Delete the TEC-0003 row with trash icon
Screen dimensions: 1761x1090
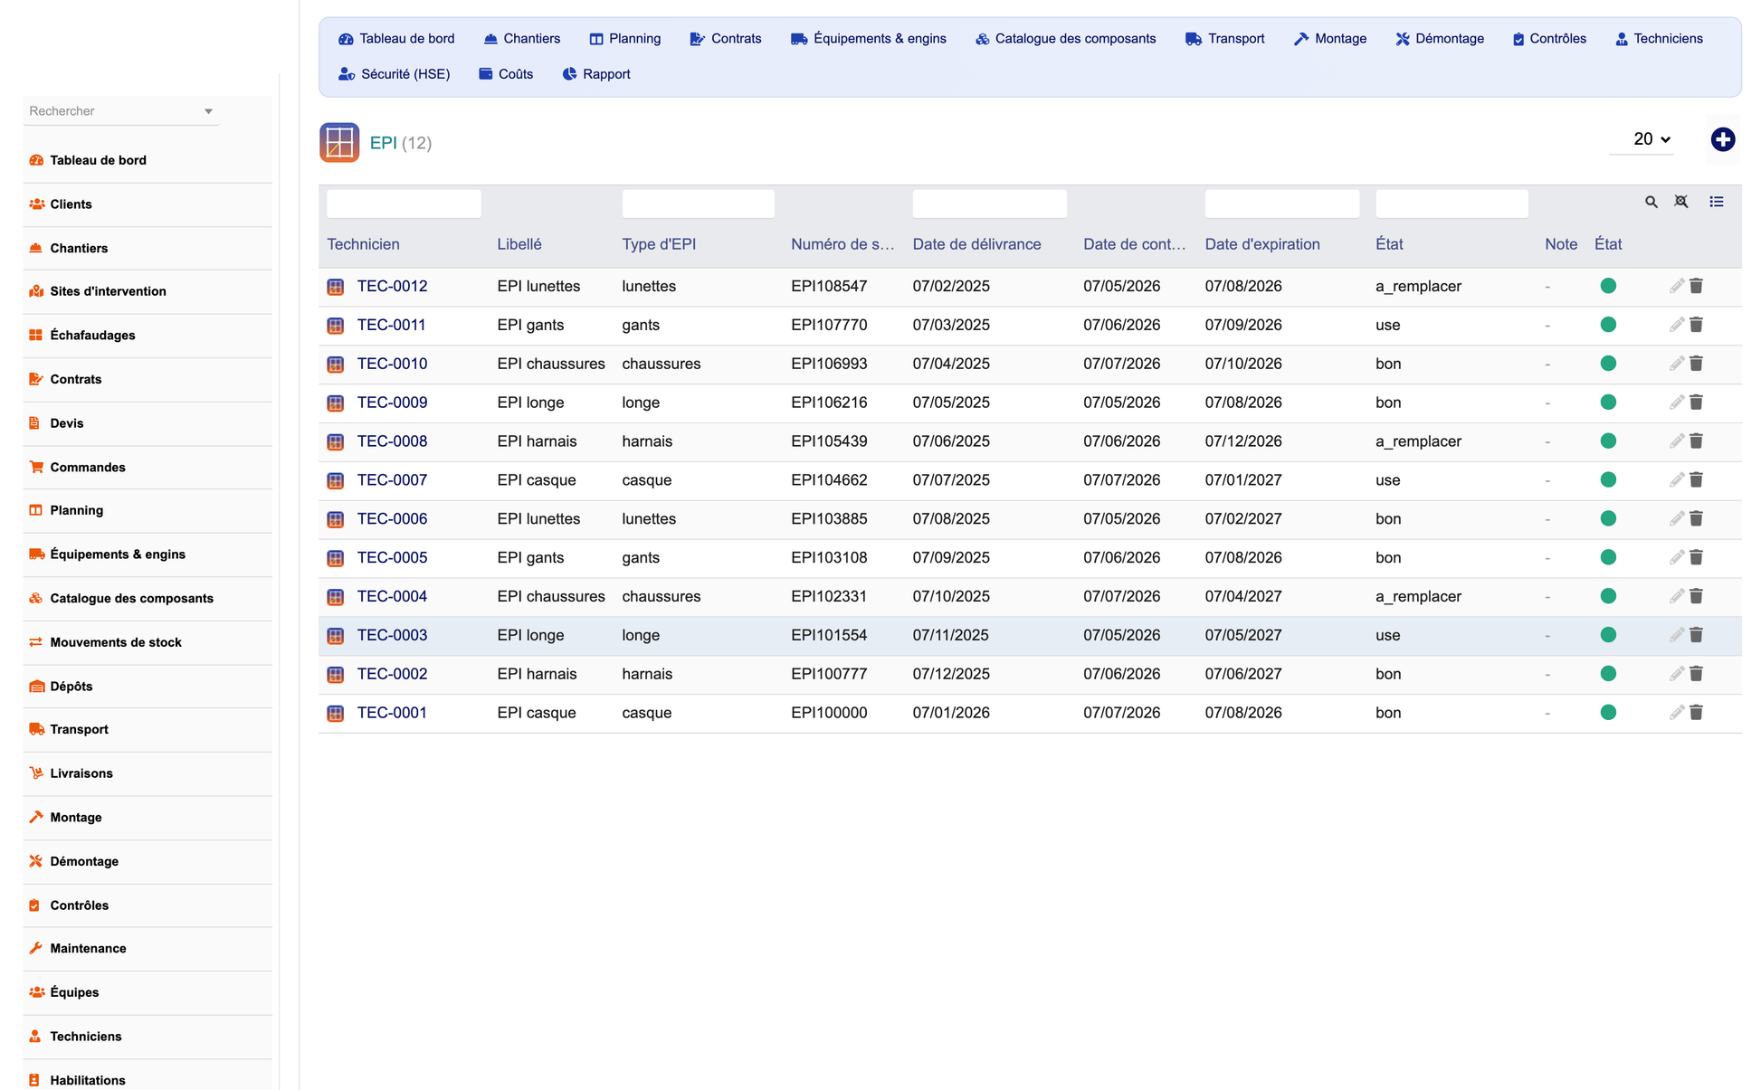[x=1696, y=636]
